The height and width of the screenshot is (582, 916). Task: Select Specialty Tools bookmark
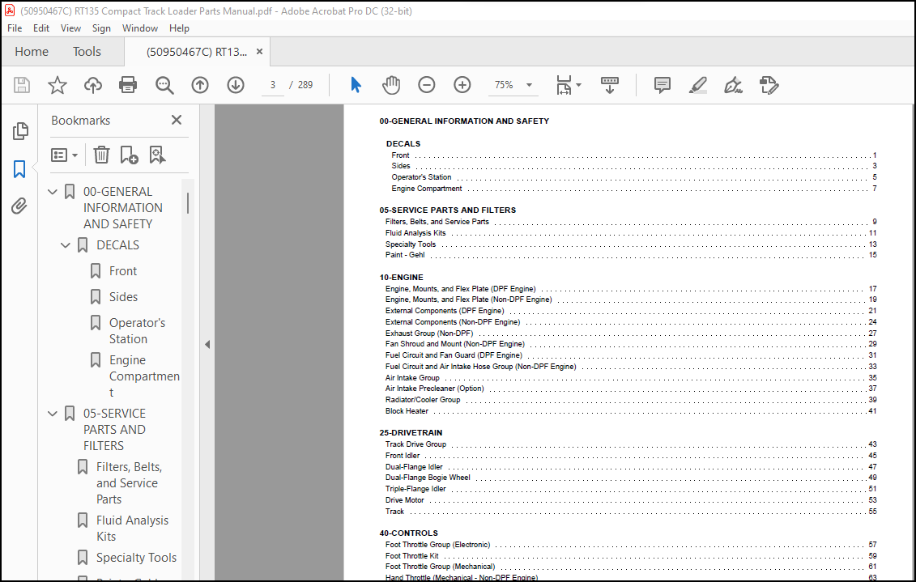pyautogui.click(x=136, y=558)
